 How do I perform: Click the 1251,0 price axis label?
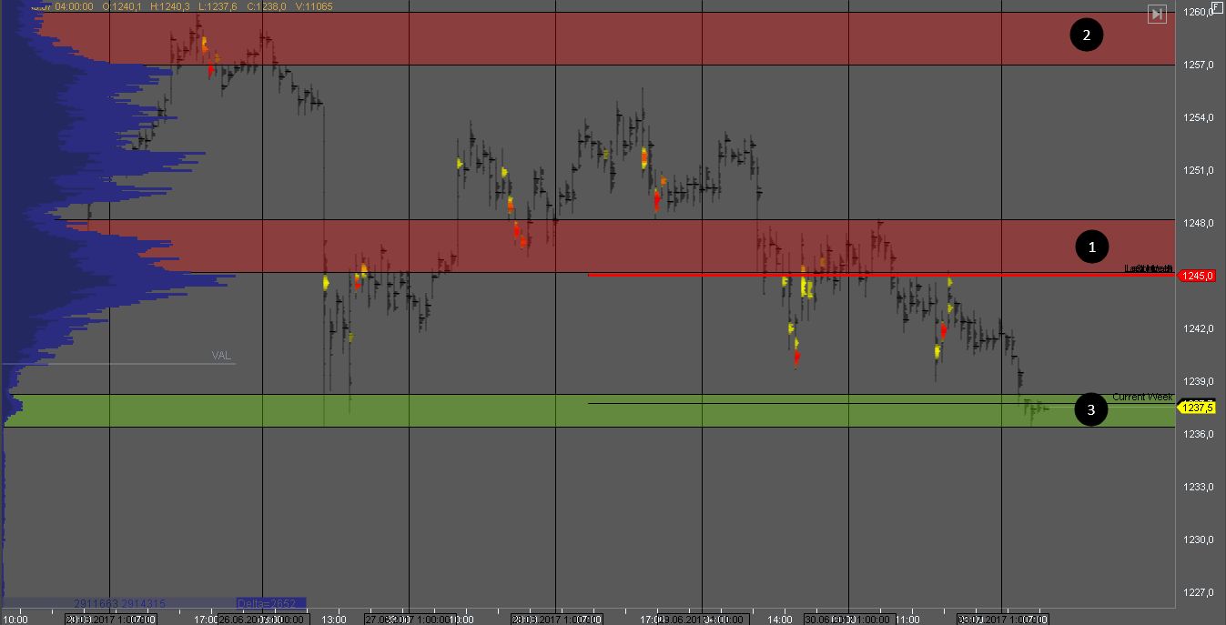pyautogui.click(x=1199, y=170)
